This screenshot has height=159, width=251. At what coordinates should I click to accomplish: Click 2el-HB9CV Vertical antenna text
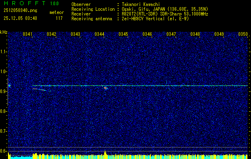[x=155, y=19]
